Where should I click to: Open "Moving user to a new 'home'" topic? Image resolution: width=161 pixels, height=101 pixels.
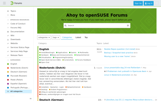117,56
